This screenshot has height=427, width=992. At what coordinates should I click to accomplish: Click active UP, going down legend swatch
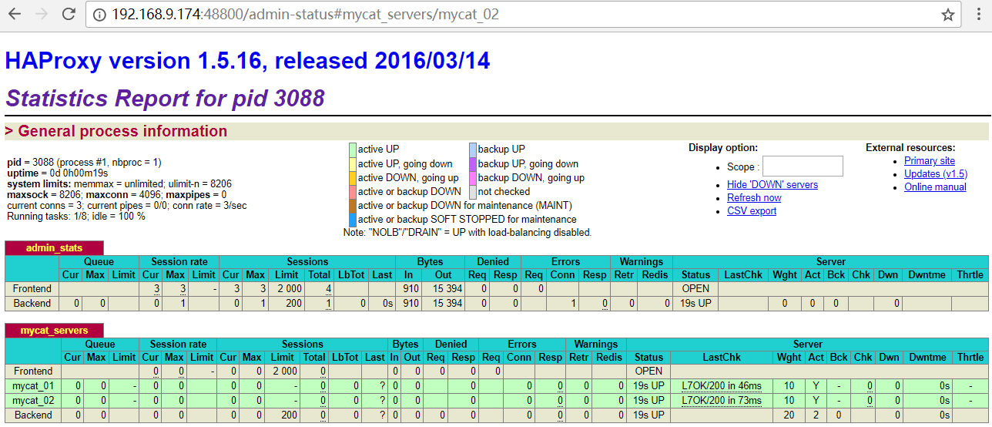353,163
